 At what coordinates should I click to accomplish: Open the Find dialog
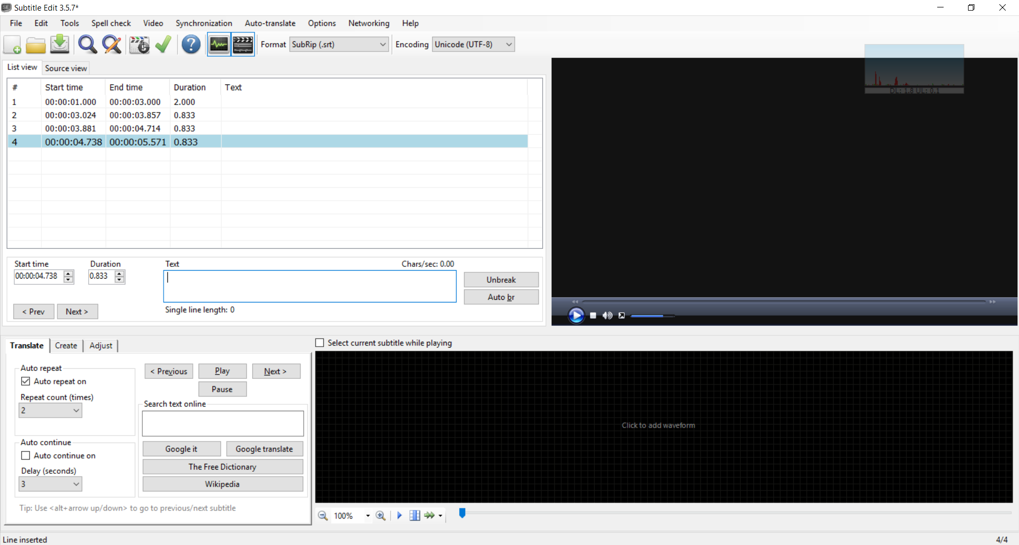coord(87,45)
